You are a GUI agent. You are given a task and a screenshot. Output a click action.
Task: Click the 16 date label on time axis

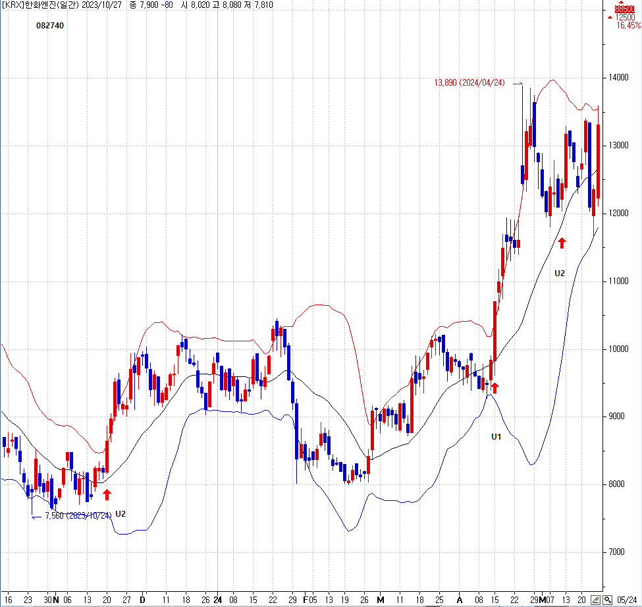[8, 600]
